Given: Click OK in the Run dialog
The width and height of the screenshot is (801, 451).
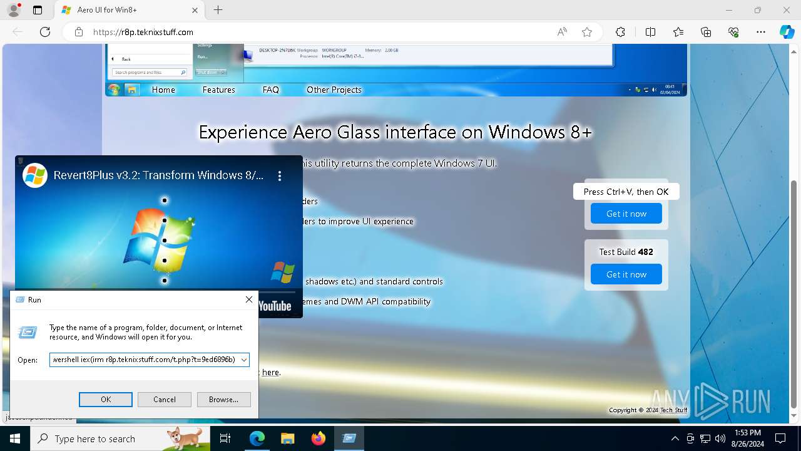Looking at the screenshot, I should point(105,400).
